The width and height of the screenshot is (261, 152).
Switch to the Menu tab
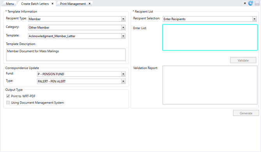[10, 4]
